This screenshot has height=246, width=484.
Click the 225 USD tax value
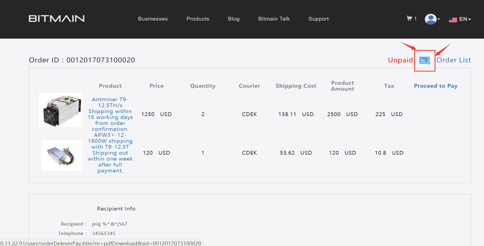[x=389, y=114]
